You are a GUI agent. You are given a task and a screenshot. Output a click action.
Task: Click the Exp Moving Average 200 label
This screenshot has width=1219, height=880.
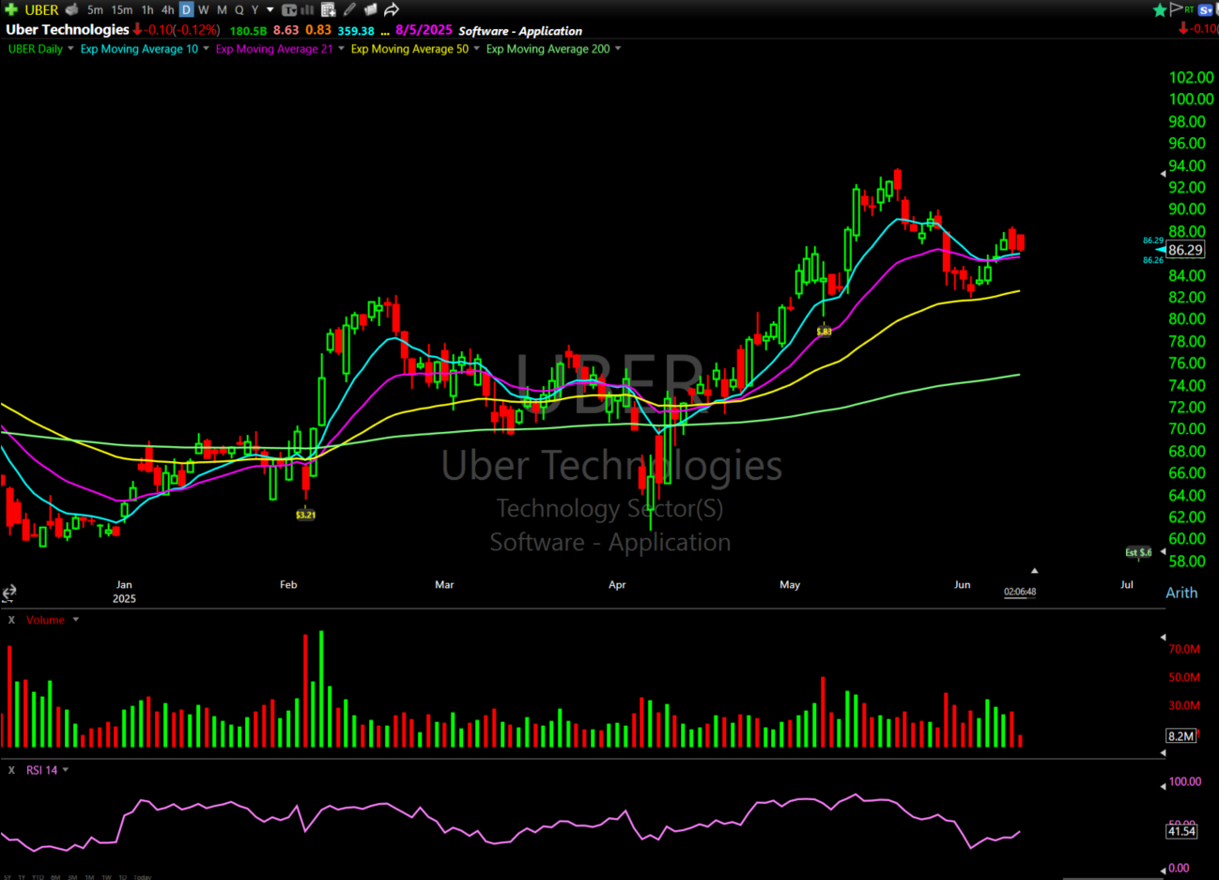click(548, 49)
